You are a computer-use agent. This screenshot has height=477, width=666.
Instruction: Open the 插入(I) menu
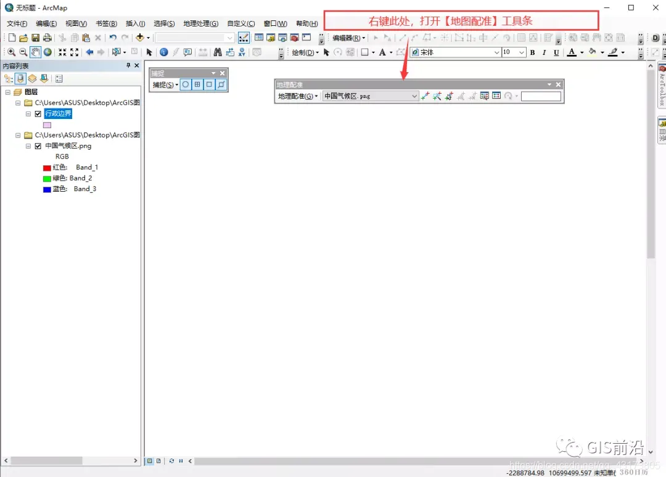pos(136,23)
